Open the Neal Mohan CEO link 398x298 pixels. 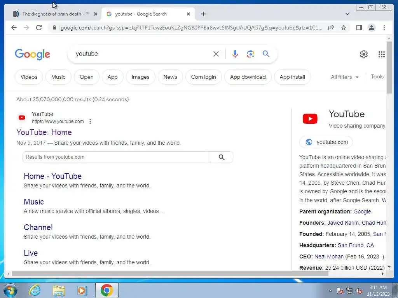[x=329, y=256]
